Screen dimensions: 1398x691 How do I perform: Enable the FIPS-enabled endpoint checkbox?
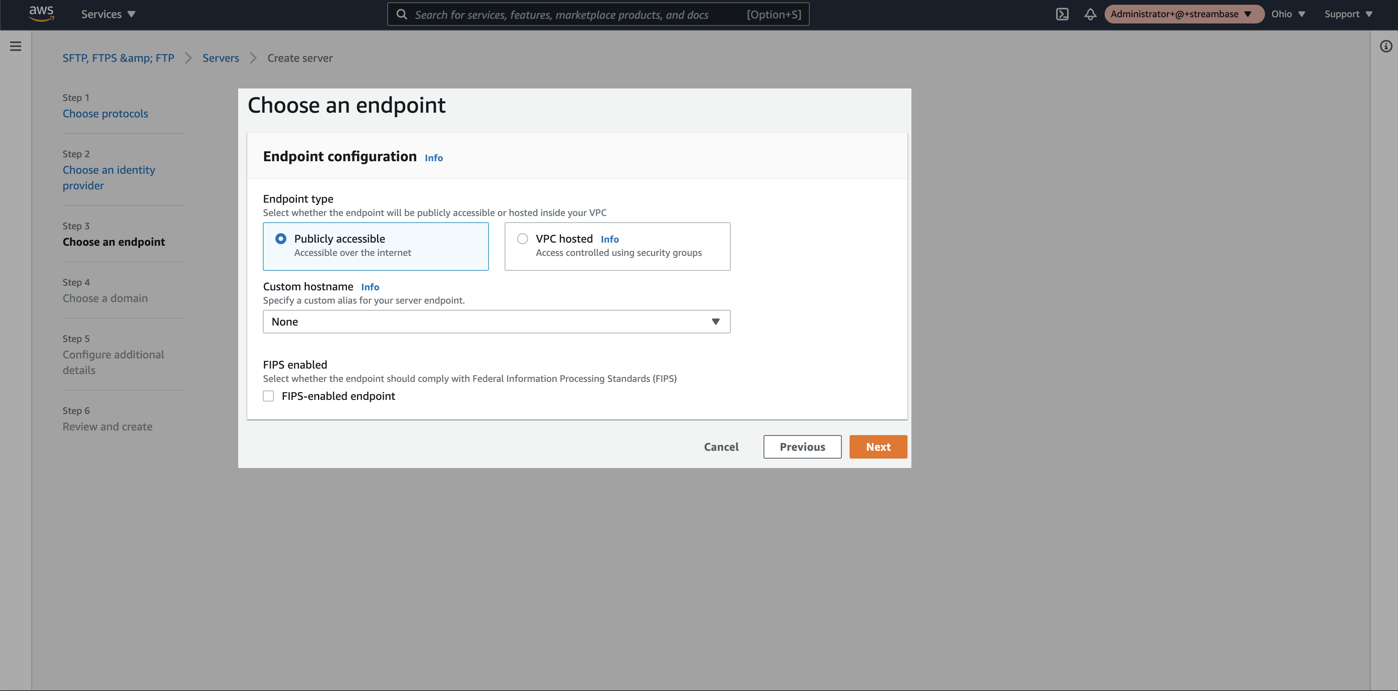tap(269, 396)
